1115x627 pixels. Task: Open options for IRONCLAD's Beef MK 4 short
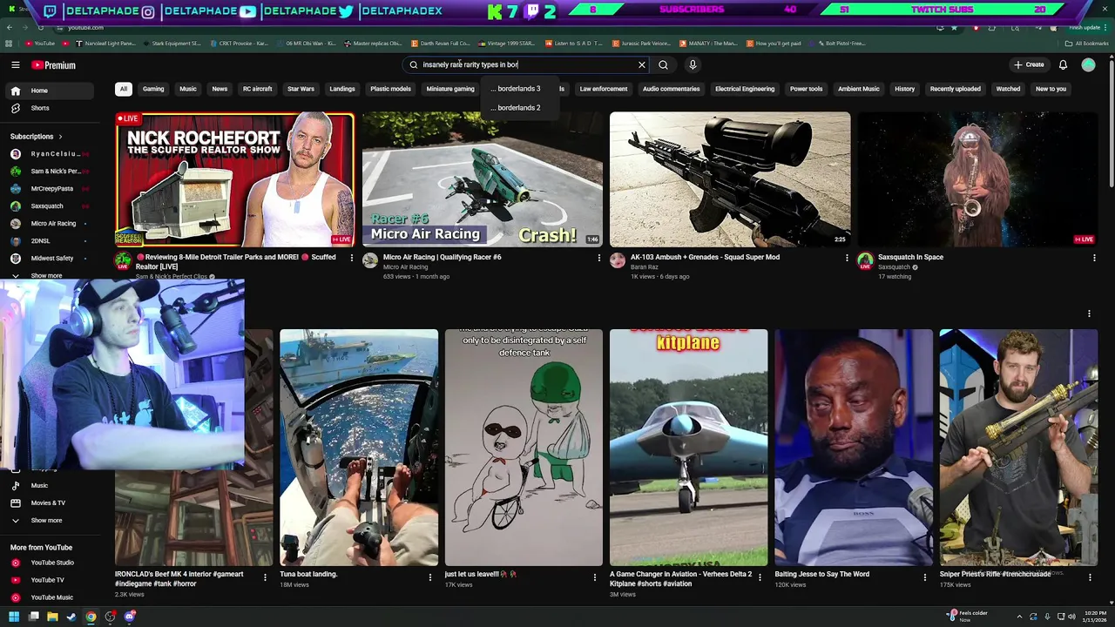(x=265, y=576)
